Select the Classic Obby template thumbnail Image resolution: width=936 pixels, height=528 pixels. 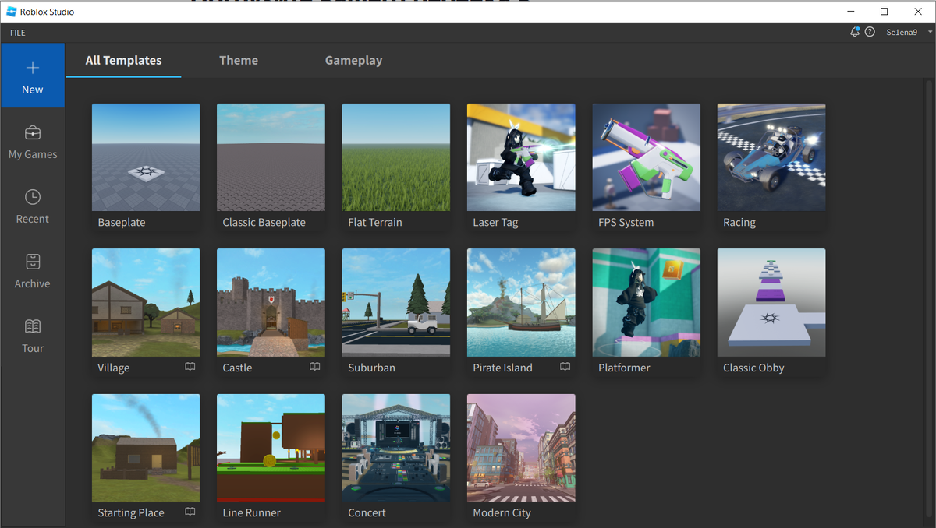click(771, 302)
